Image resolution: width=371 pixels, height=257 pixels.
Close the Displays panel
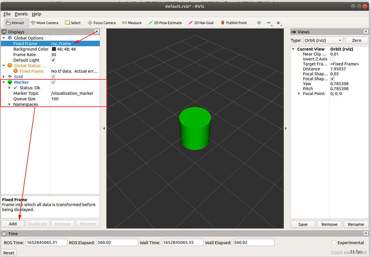97,31
